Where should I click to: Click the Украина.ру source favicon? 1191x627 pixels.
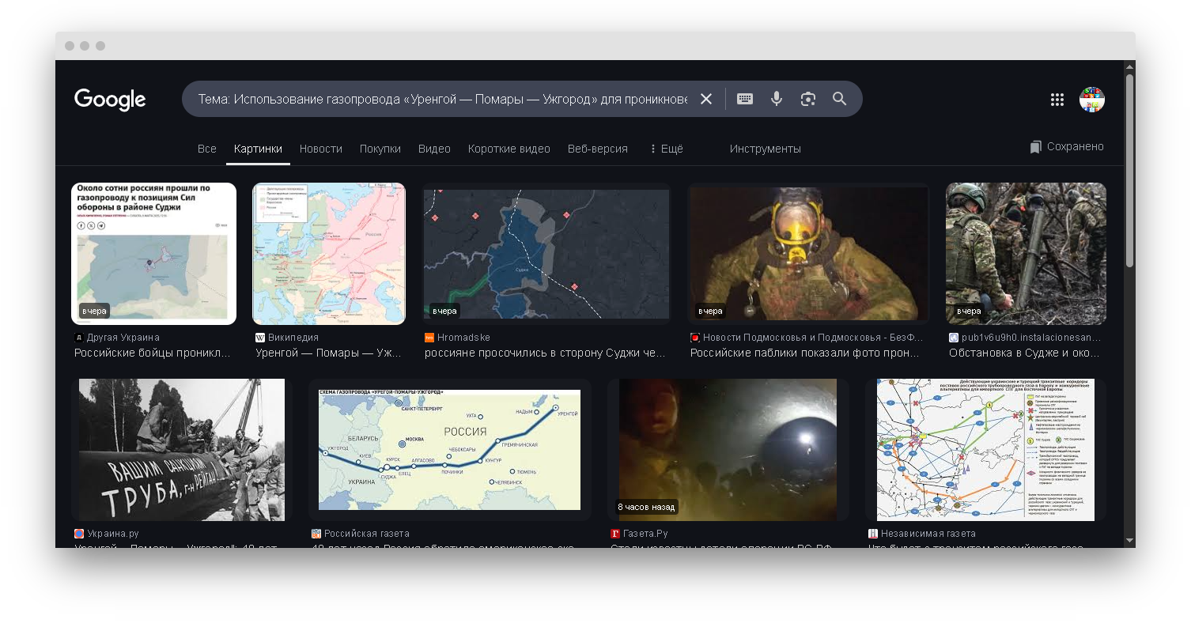pos(79,534)
